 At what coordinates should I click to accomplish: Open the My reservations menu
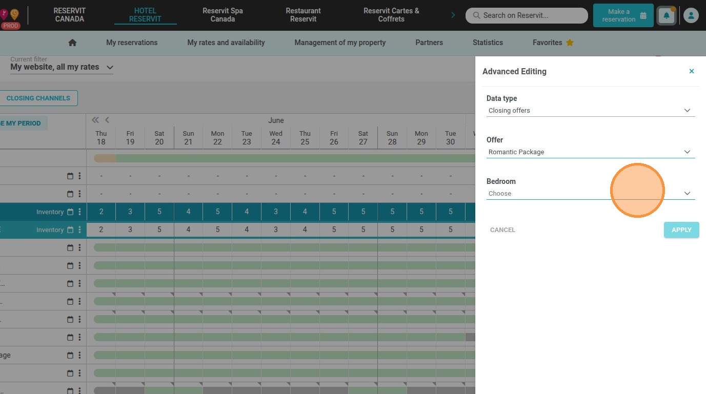click(132, 43)
